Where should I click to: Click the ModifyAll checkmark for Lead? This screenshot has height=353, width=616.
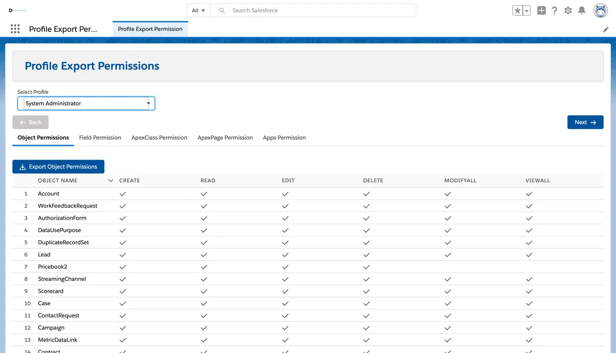tap(448, 255)
